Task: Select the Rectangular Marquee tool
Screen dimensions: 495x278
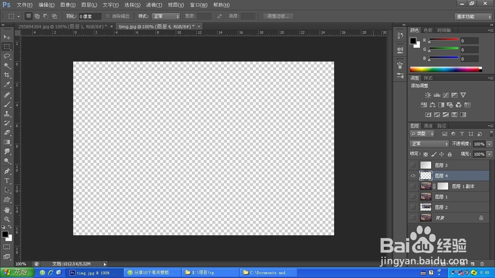Action: coord(6,46)
